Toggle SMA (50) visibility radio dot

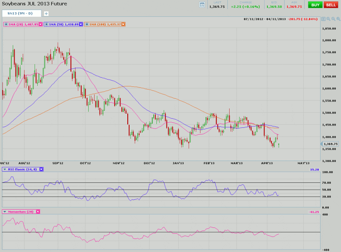point(46,24)
